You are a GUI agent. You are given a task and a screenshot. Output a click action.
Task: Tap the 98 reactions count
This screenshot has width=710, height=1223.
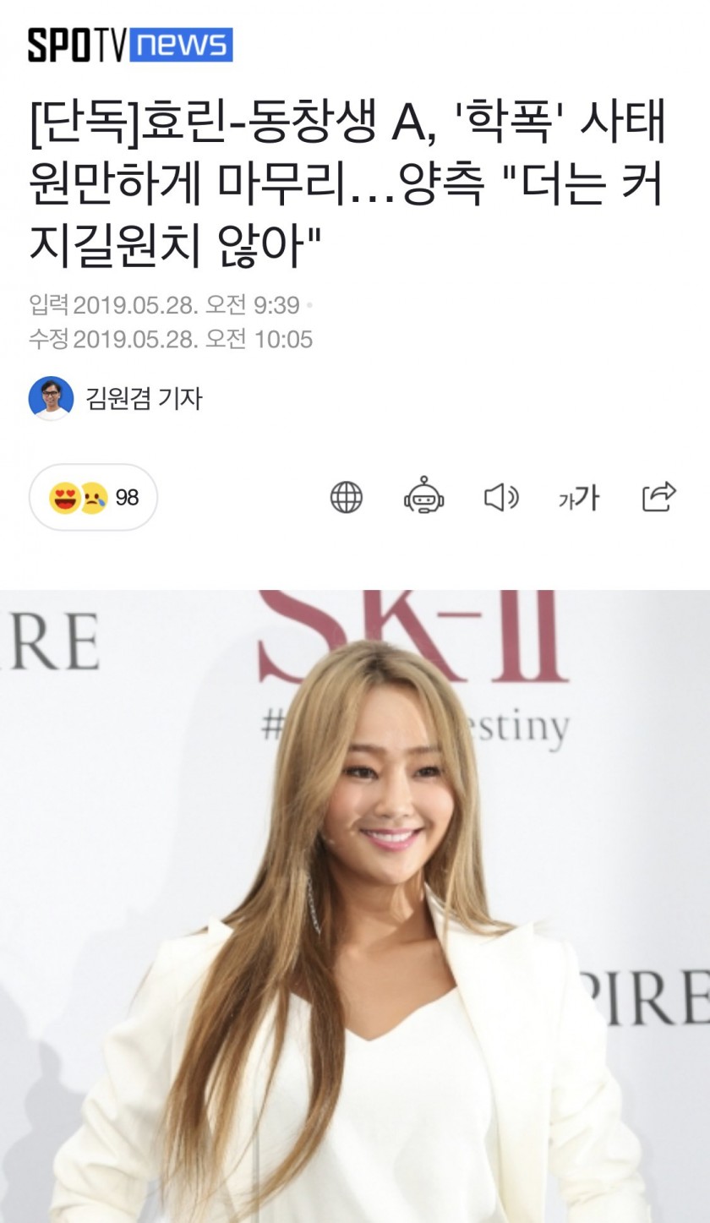point(127,498)
